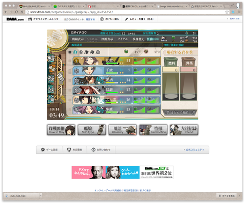Open 対応環境 monitor icon link
Viewport: 245px width, 204px height.
(75, 150)
